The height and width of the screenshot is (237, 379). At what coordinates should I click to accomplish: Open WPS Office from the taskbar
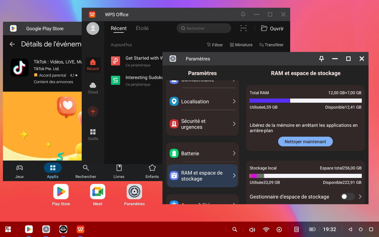80,229
